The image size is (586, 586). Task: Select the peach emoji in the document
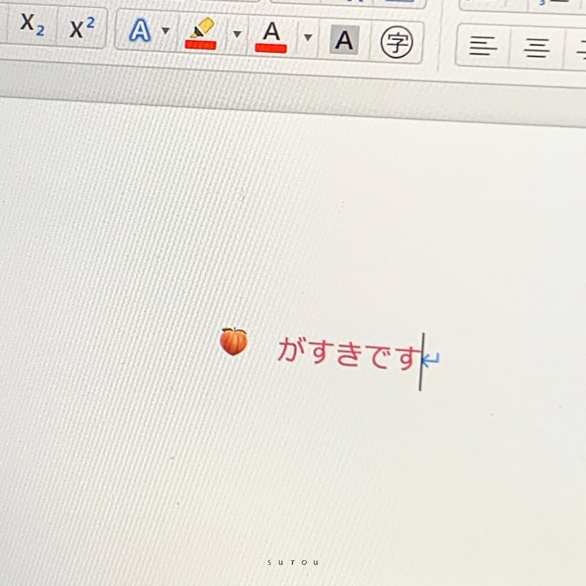[x=234, y=341]
